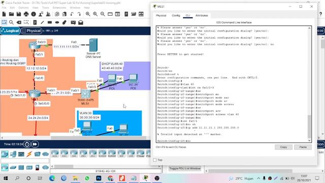Click the CLI scrollbar down arrow
325x183 pixels.
(x=309, y=141)
